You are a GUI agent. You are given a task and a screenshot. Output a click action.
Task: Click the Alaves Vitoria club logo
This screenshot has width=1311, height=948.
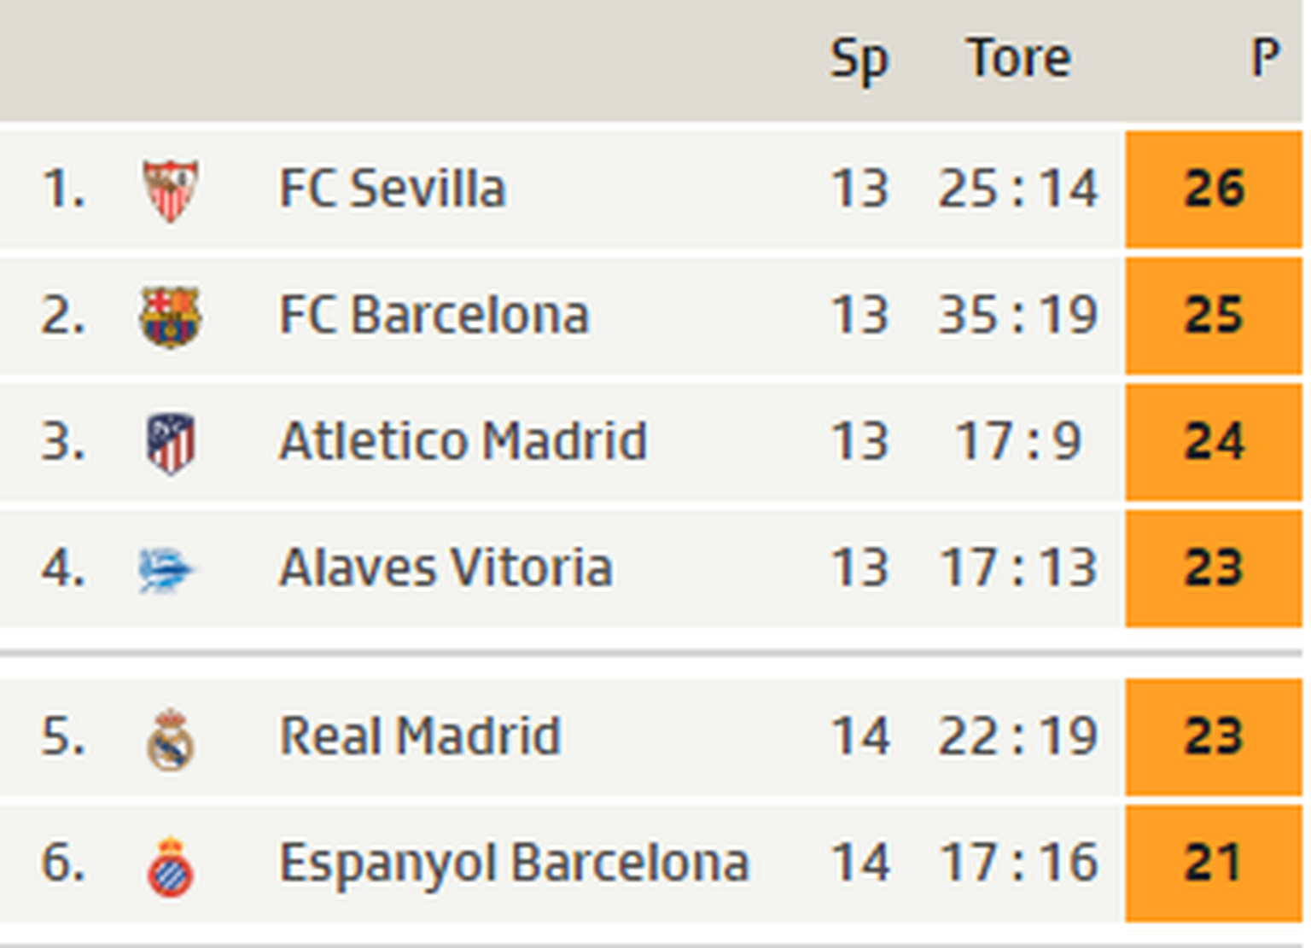pyautogui.click(x=166, y=569)
